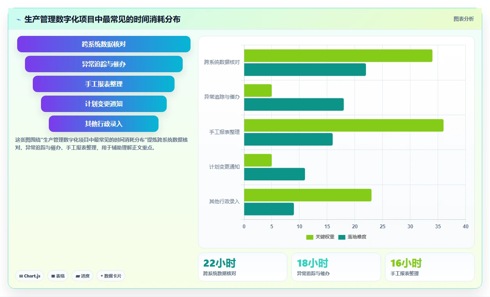
Task: Toggle the 落地难度 legend entry
Action: coord(352,237)
